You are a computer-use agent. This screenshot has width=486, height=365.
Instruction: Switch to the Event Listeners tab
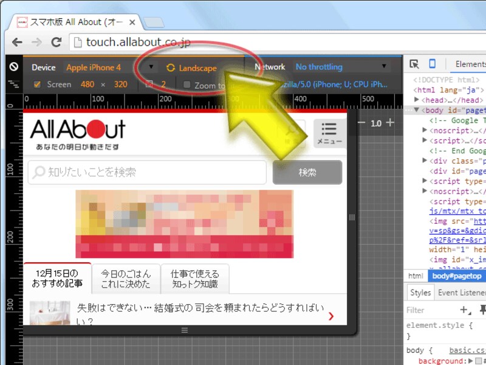(x=460, y=293)
